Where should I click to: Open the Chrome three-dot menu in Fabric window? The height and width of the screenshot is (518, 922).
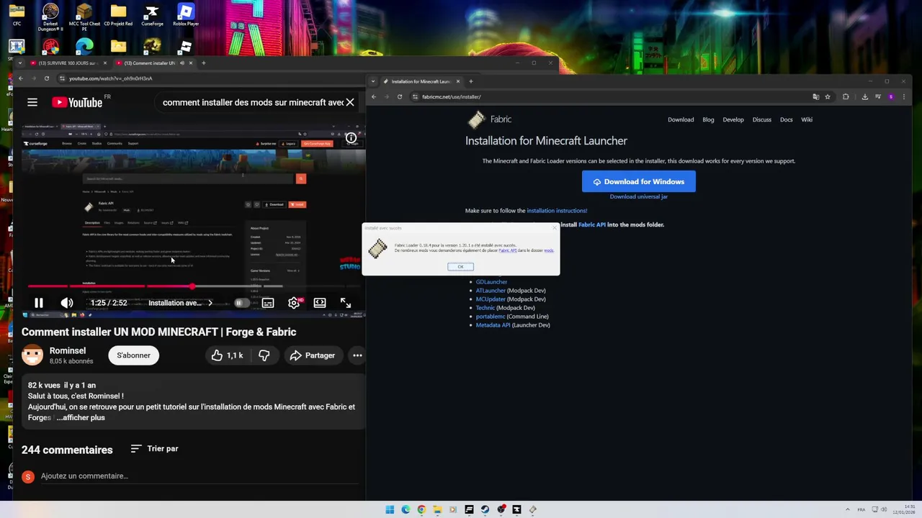[904, 97]
